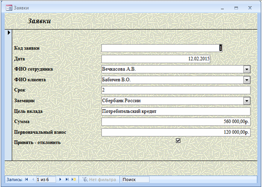This screenshot has height=187, width=262.
Task: Close the Заявки window
Action: click(250, 8)
